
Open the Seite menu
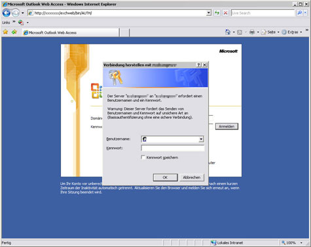point(270,32)
